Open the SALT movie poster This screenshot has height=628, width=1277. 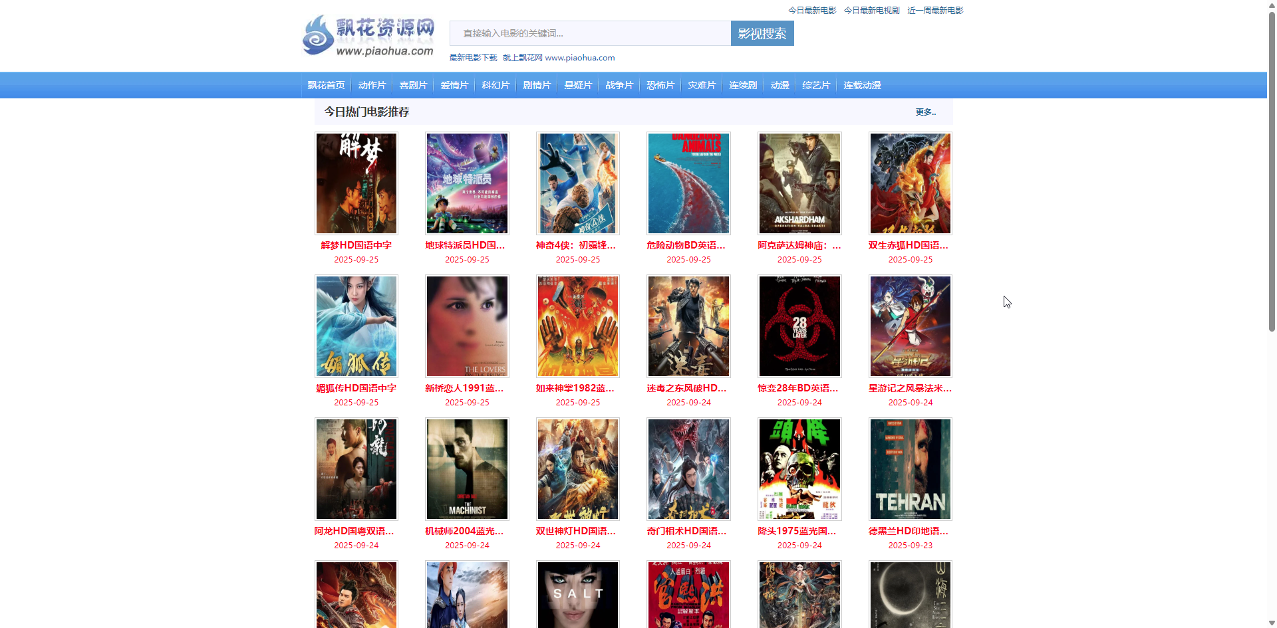[578, 595]
